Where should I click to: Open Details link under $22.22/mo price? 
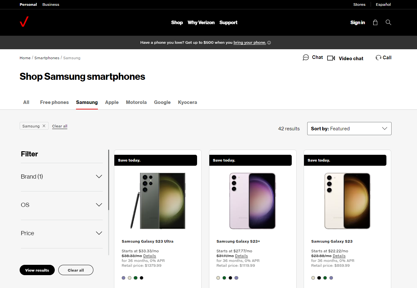tap(339, 256)
